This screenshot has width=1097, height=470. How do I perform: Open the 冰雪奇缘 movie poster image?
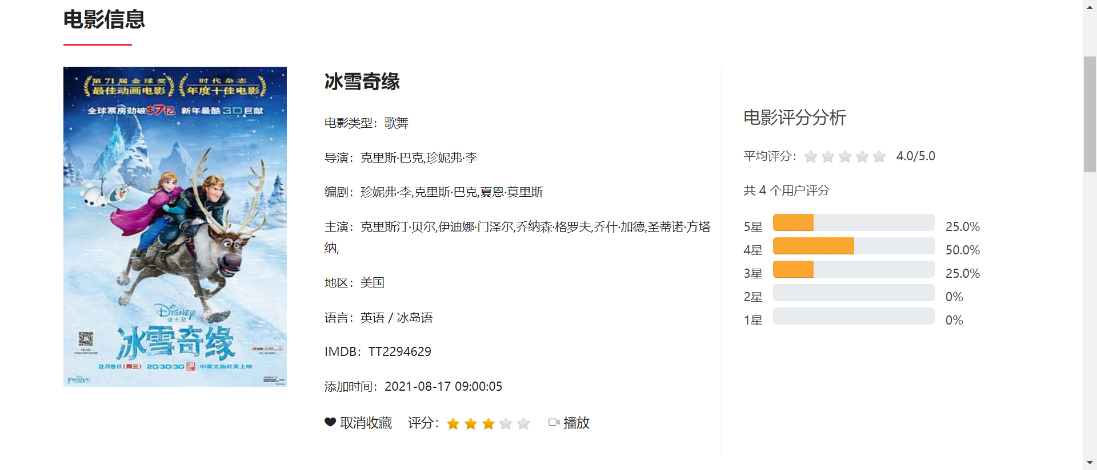[x=175, y=226]
